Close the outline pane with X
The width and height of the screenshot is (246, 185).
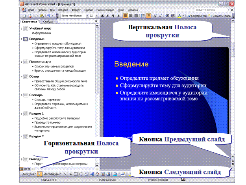tap(96, 21)
